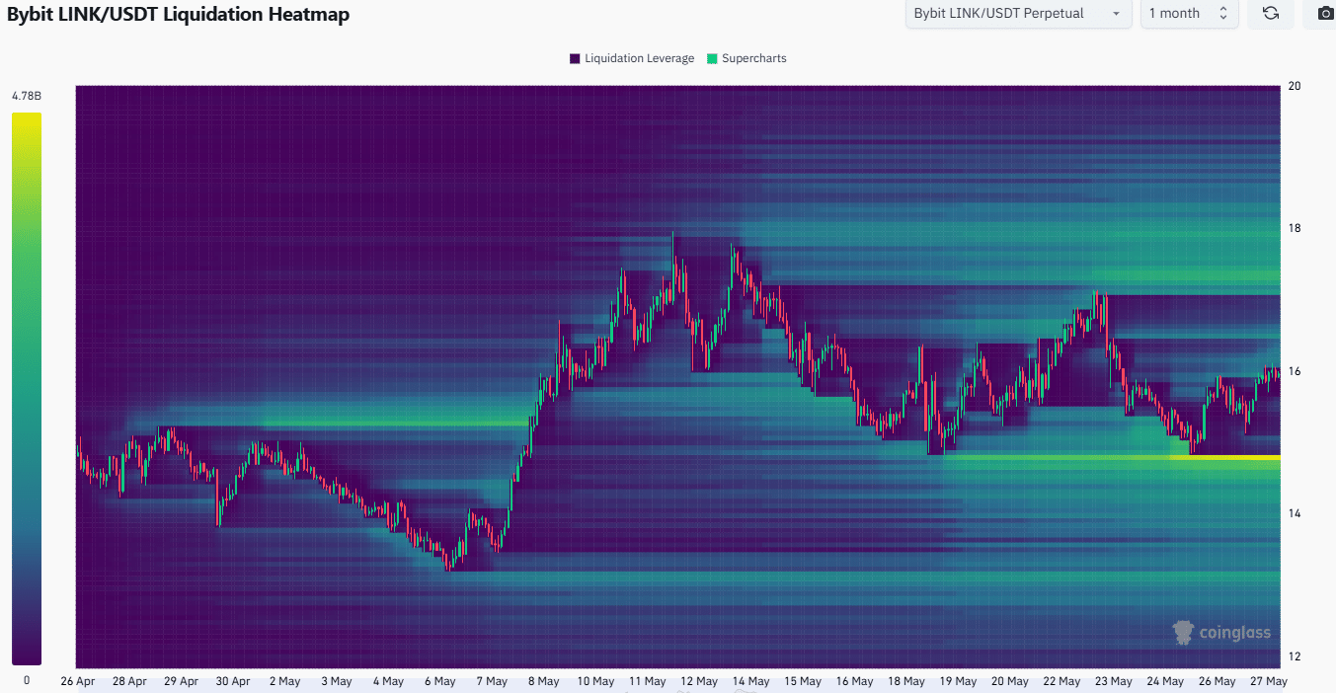The image size is (1336, 693).
Task: Toggle the Supercharts legend item
Action: [747, 58]
